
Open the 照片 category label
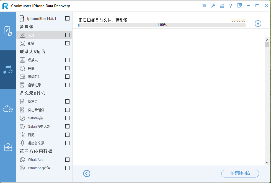[x=31, y=35]
